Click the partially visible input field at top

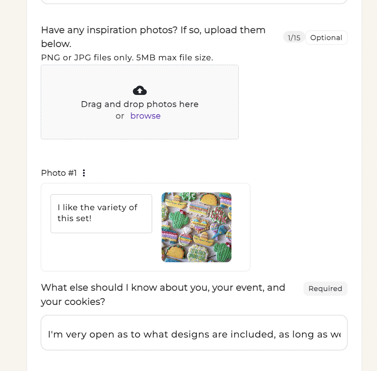(x=194, y=2)
